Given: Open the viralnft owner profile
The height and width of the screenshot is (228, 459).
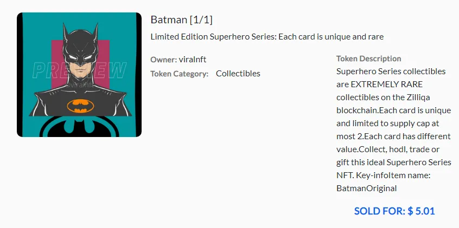Looking at the screenshot, I should (x=192, y=60).
